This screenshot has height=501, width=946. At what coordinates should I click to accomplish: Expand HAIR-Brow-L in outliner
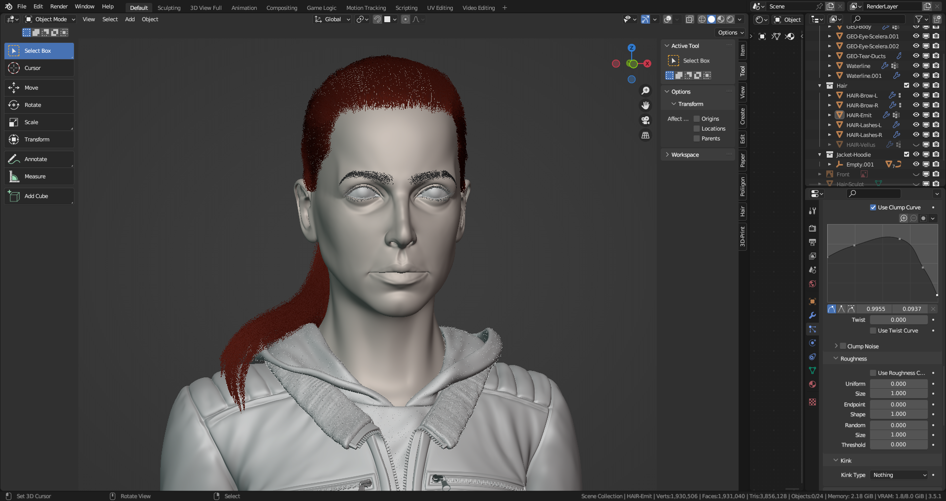tap(830, 96)
